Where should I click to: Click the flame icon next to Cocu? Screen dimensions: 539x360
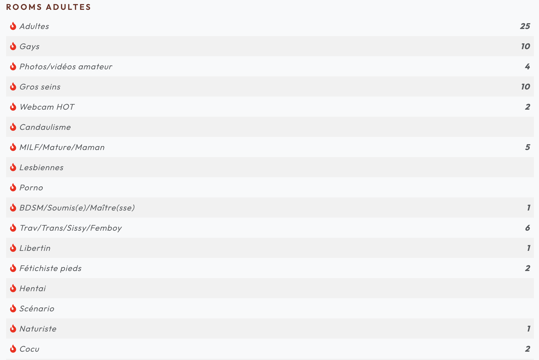tap(12, 348)
